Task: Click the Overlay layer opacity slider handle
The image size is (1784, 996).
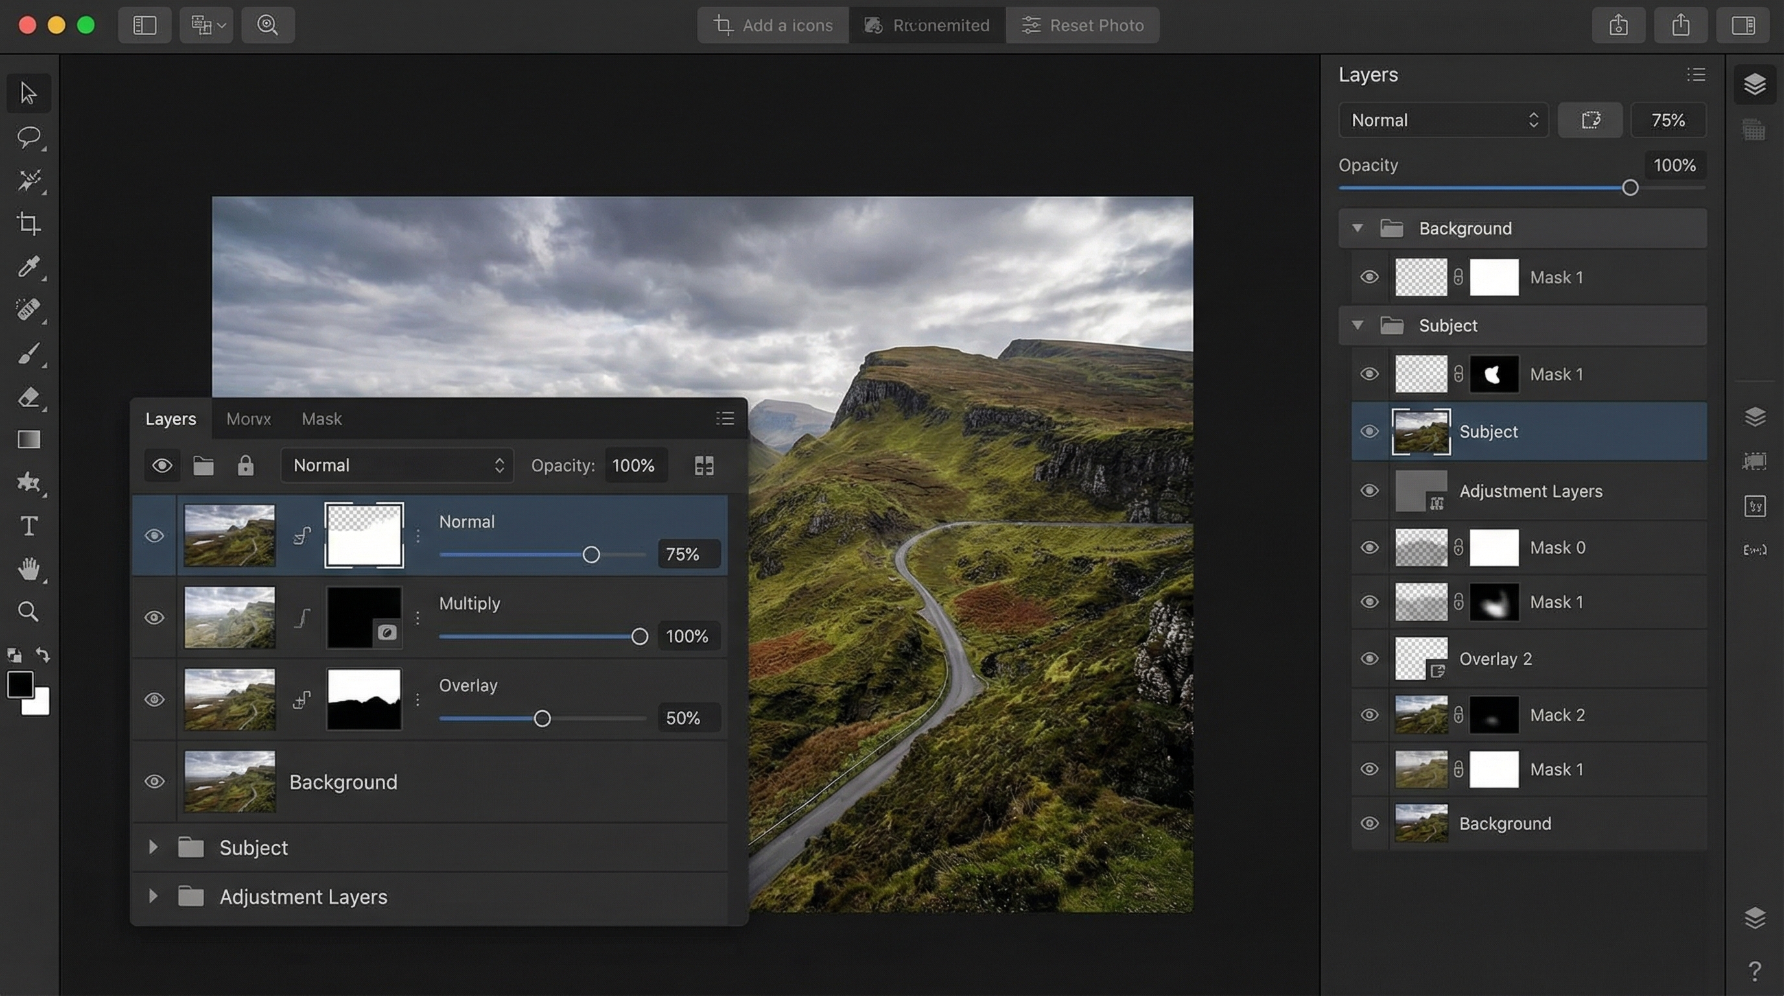Action: [x=542, y=718]
